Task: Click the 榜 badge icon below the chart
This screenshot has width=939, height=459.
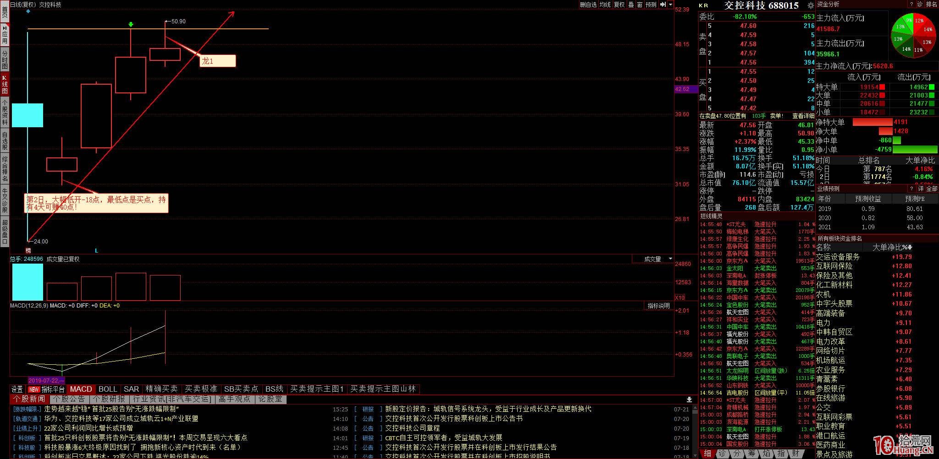Action: tap(28, 250)
